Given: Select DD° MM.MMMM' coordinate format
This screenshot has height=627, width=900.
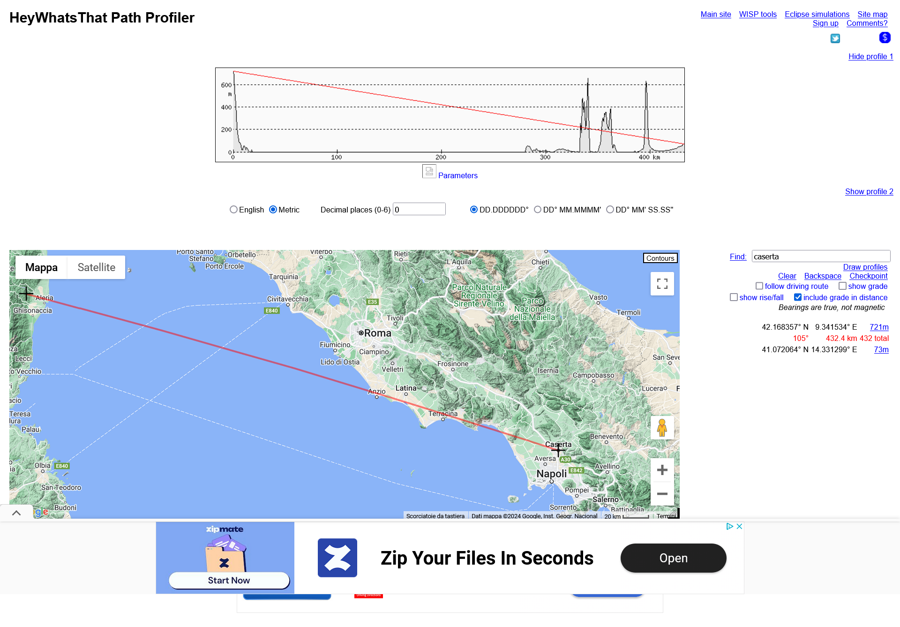Looking at the screenshot, I should (538, 210).
